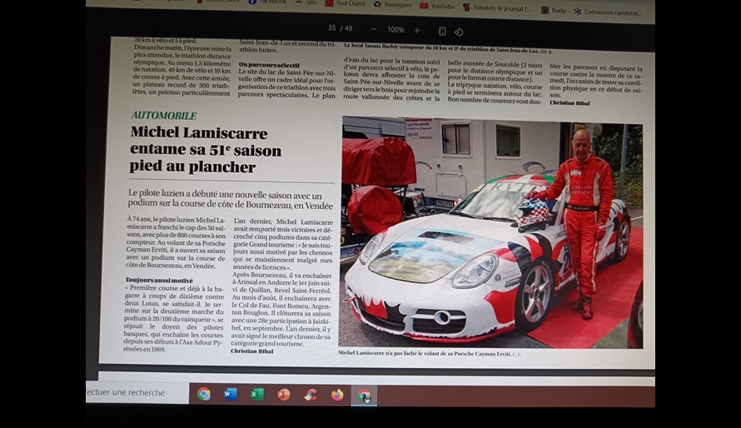Open Firefox from the taskbar

pyautogui.click(x=336, y=395)
